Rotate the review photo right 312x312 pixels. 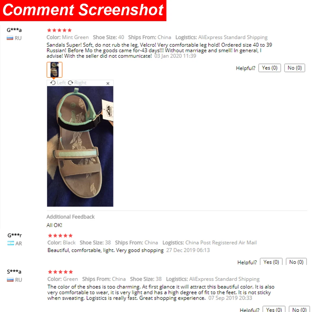[x=77, y=83]
